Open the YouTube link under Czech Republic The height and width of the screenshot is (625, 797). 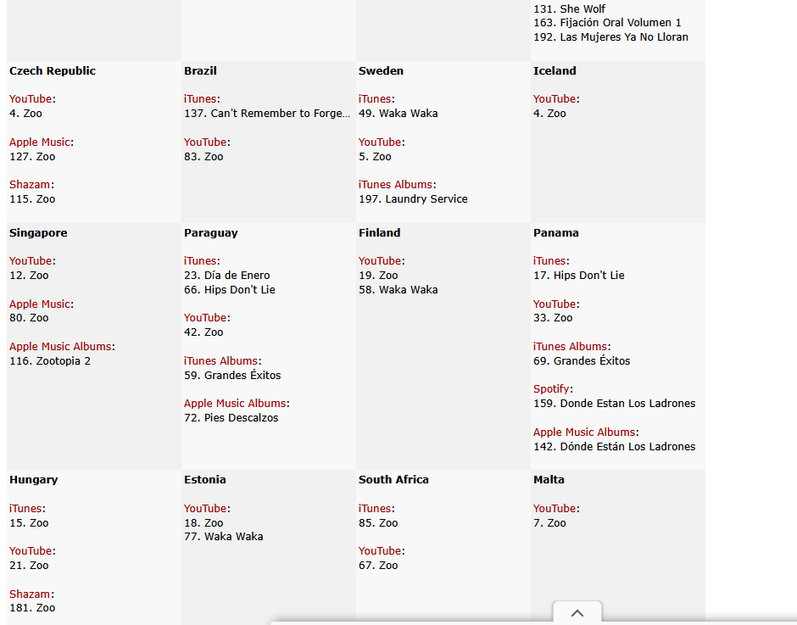coord(30,99)
